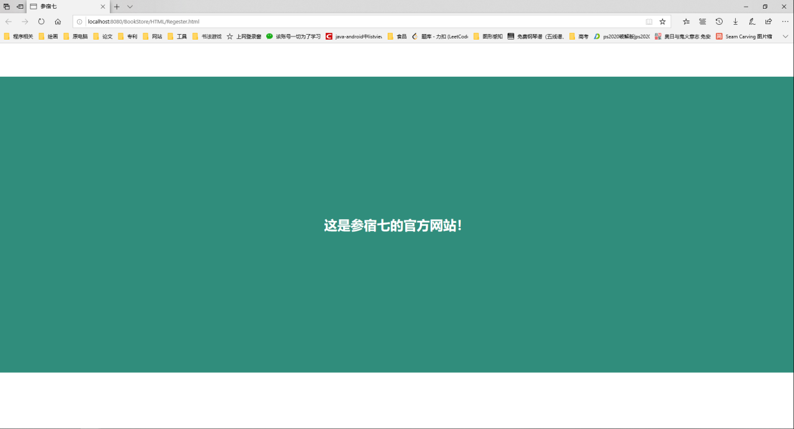Open the Seam Carving 图片缩 bookmark
794x429 pixels.
(744, 37)
